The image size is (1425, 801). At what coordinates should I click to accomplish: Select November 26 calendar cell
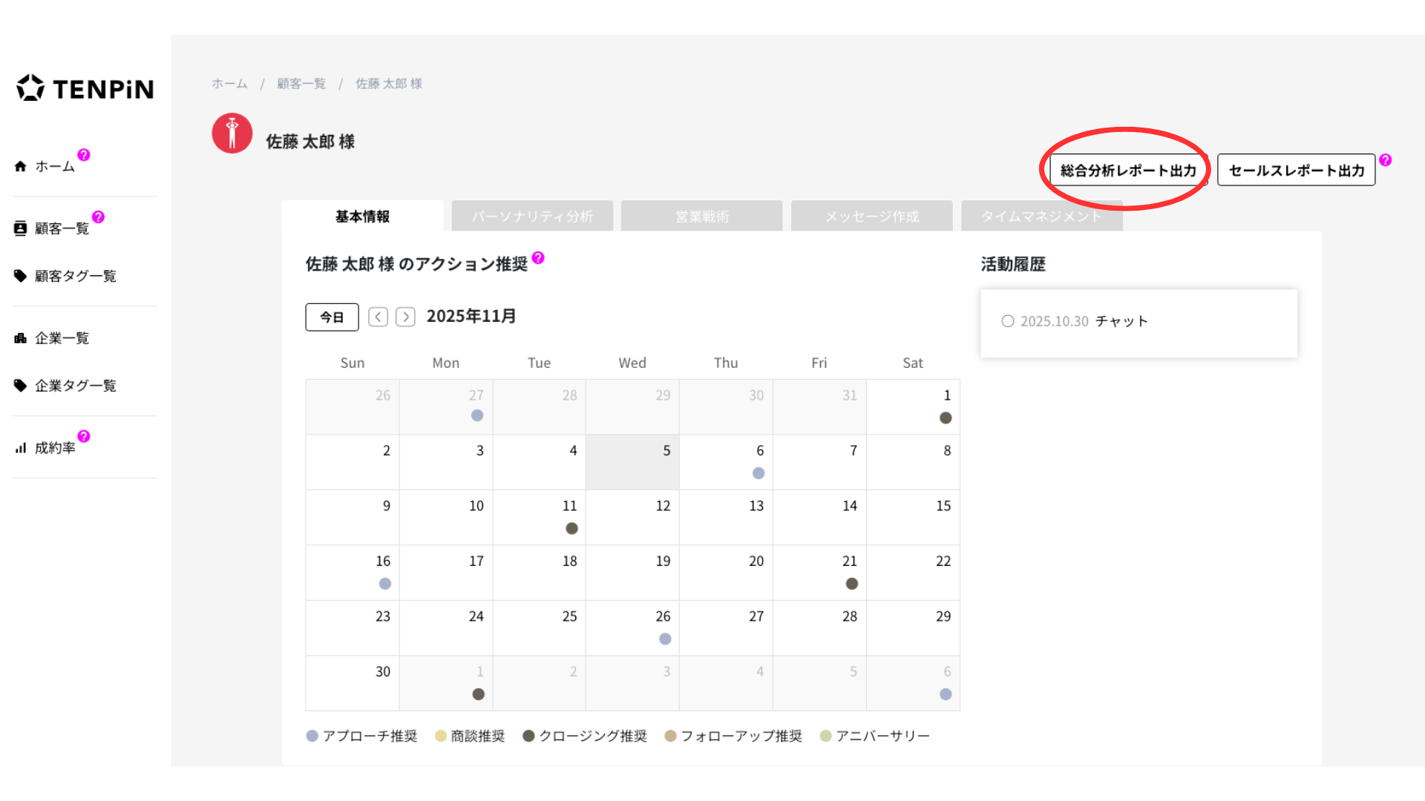coord(632,627)
